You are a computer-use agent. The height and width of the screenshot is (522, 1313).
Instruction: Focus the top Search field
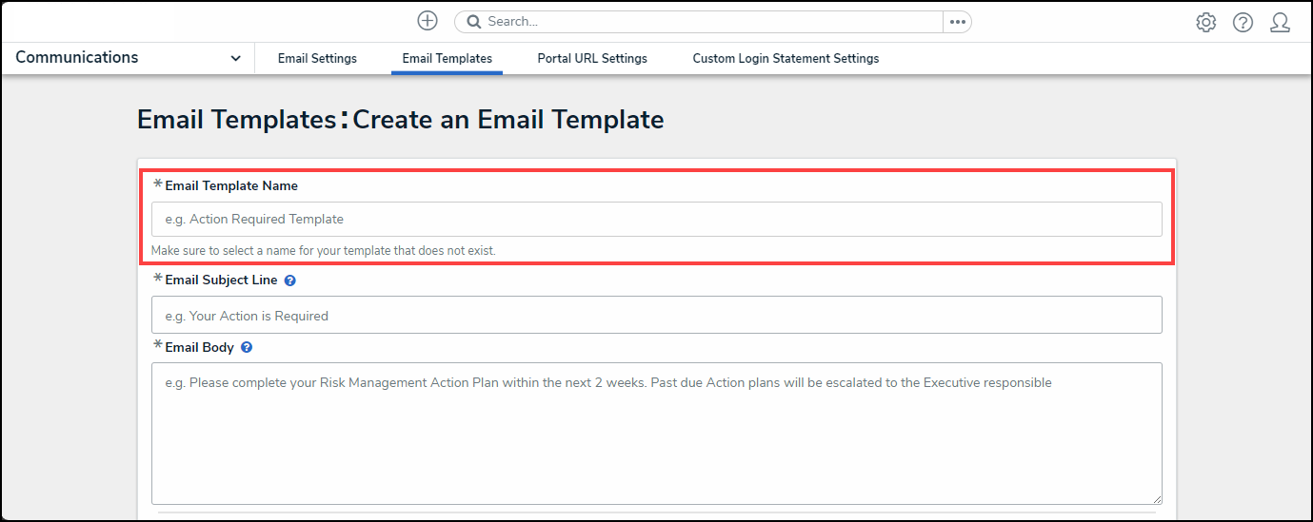tap(705, 22)
